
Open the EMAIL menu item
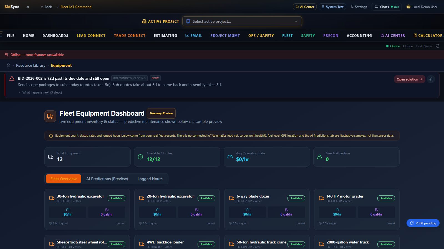pos(194,36)
